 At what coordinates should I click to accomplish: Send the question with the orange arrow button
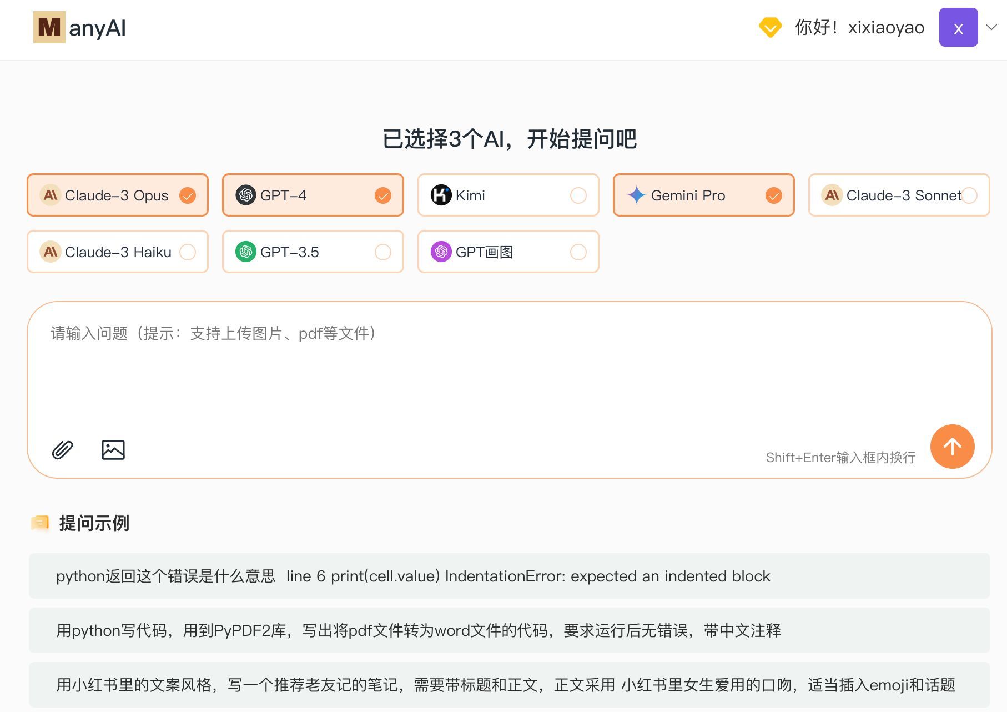(x=952, y=447)
